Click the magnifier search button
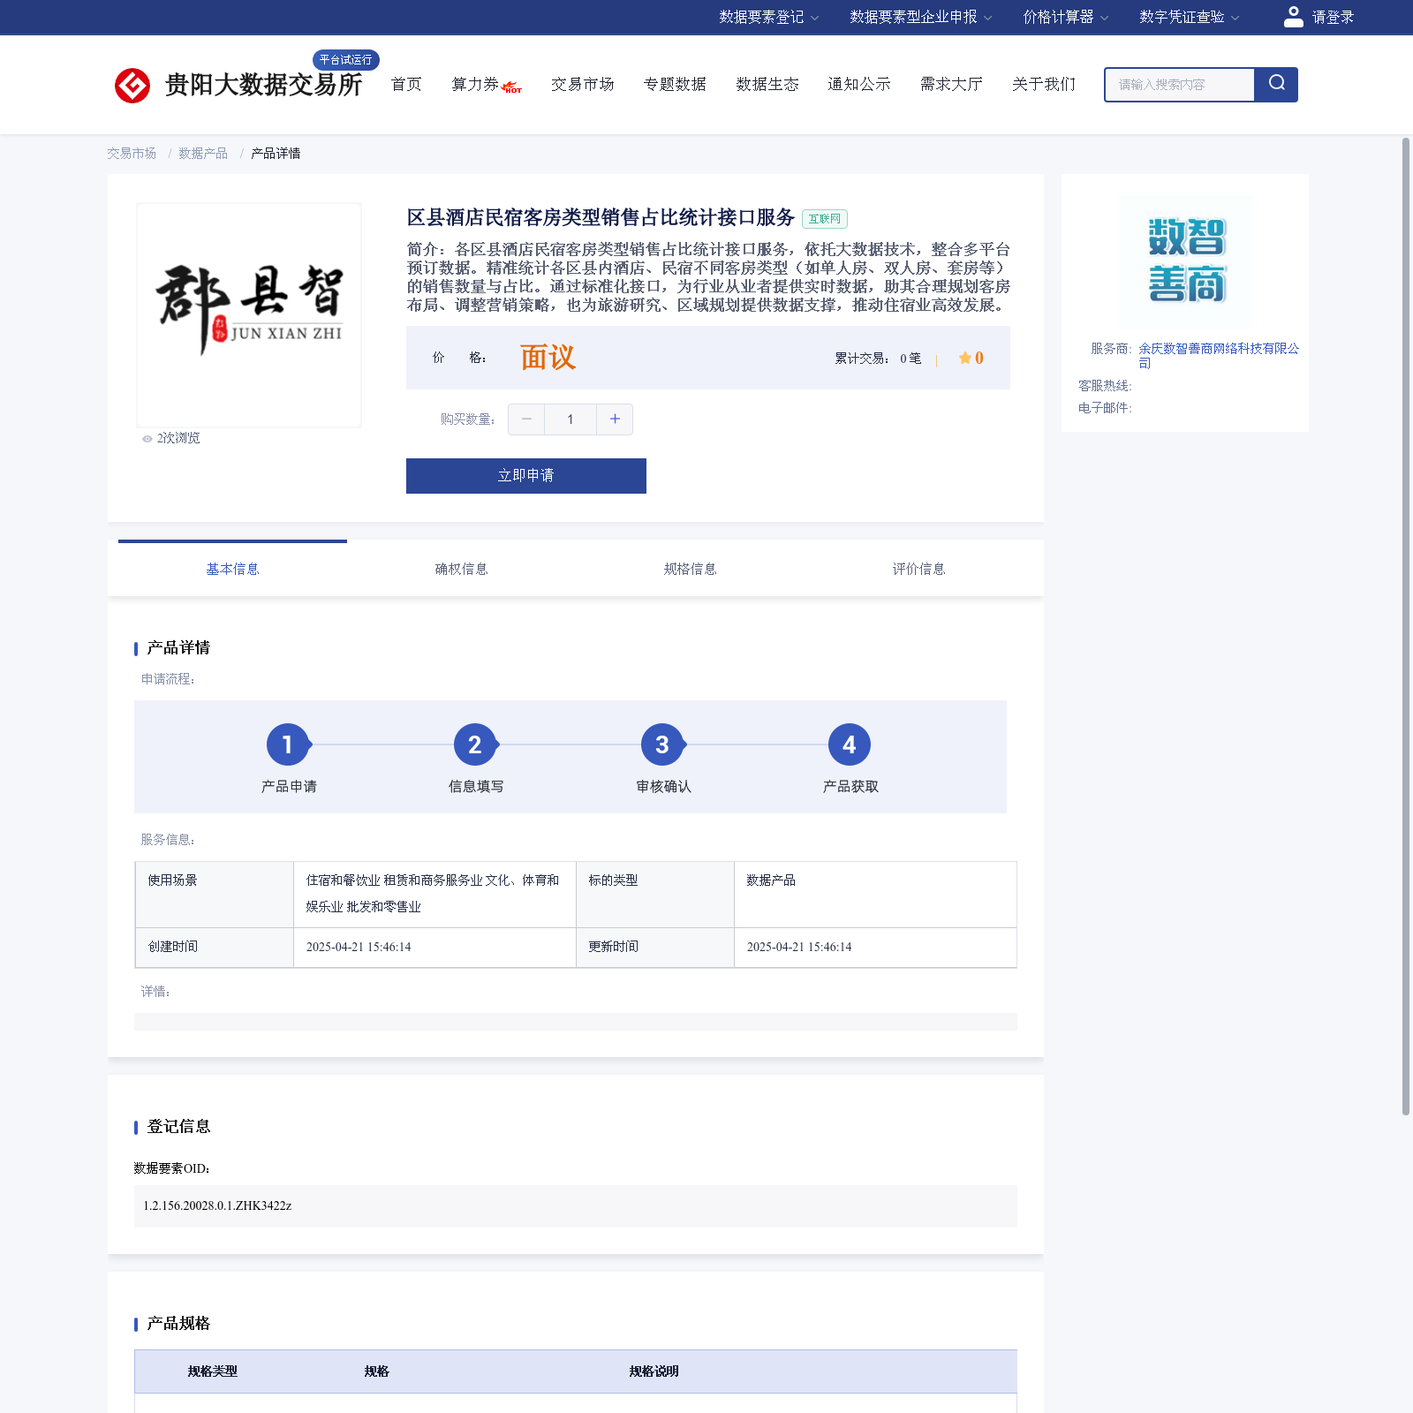 tap(1276, 84)
